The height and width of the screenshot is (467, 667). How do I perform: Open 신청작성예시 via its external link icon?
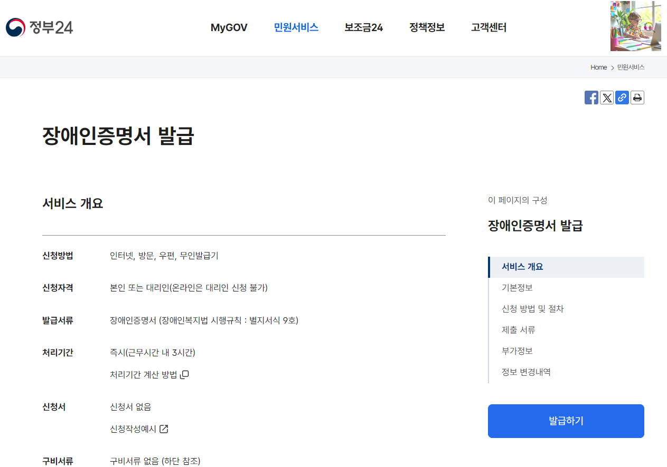pyautogui.click(x=164, y=429)
